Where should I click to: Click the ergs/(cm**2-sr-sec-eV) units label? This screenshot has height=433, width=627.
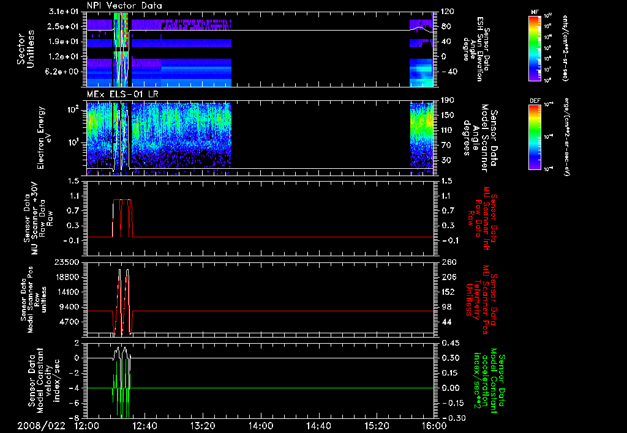[x=566, y=137]
